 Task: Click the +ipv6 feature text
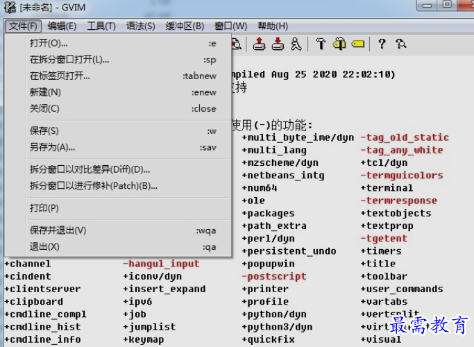[x=137, y=302]
